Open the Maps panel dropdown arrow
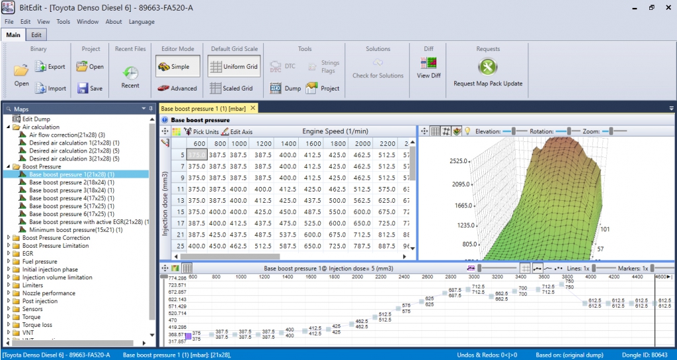The height and width of the screenshot is (360, 677). [143, 109]
